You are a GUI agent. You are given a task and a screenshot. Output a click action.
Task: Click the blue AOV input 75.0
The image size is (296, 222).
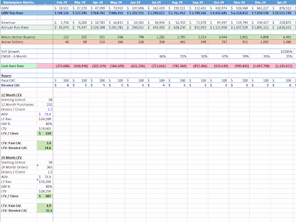click(x=45, y=114)
